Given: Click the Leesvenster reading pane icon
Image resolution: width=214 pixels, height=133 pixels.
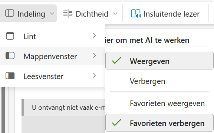Looking at the screenshot, I should [10, 76].
